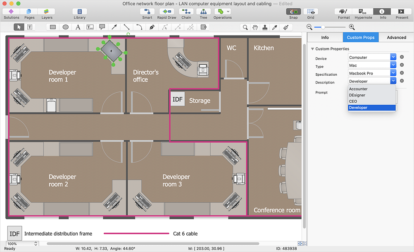Remove the Device custom property
Viewport: 414px width, 252px height.
(x=402, y=57)
